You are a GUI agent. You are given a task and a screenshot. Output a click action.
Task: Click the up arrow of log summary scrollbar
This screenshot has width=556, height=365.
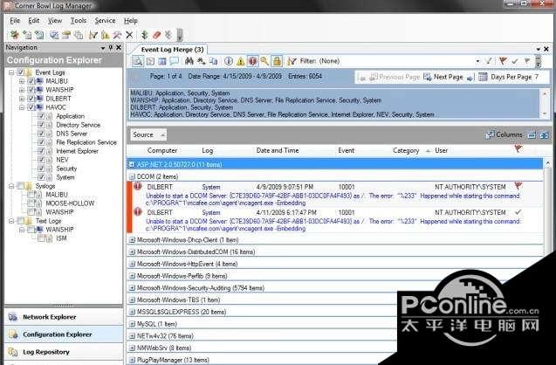[545, 93]
